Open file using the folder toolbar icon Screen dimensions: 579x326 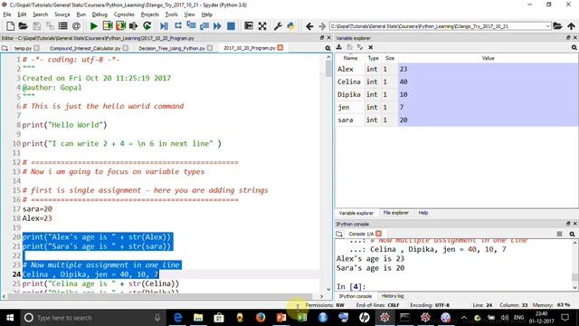point(23,26)
